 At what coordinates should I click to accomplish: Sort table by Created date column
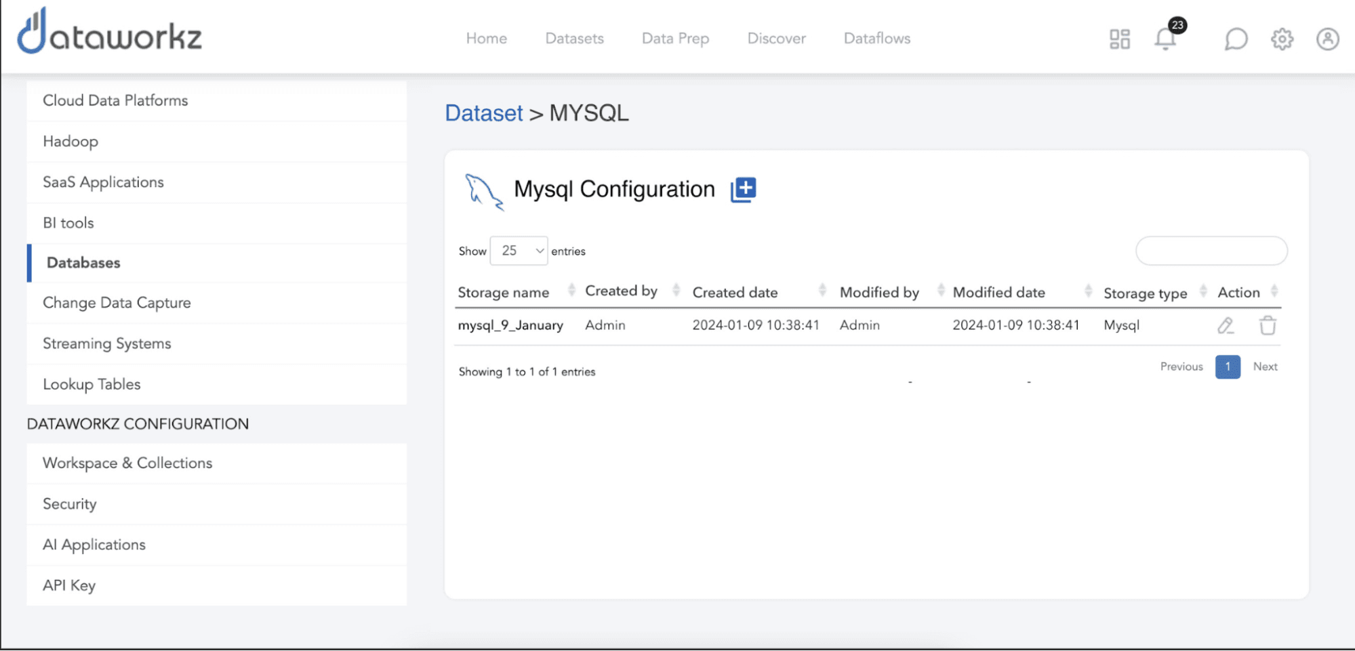(735, 293)
